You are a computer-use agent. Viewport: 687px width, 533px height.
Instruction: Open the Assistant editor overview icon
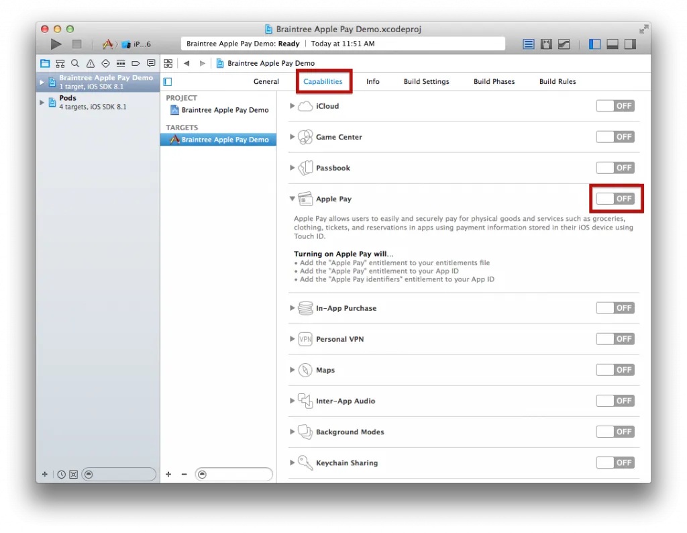coord(546,44)
